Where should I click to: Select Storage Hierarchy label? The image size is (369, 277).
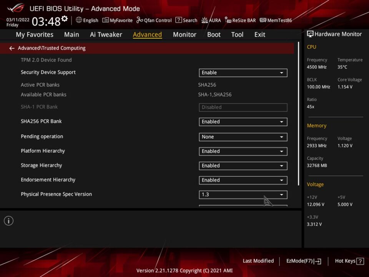42,165
